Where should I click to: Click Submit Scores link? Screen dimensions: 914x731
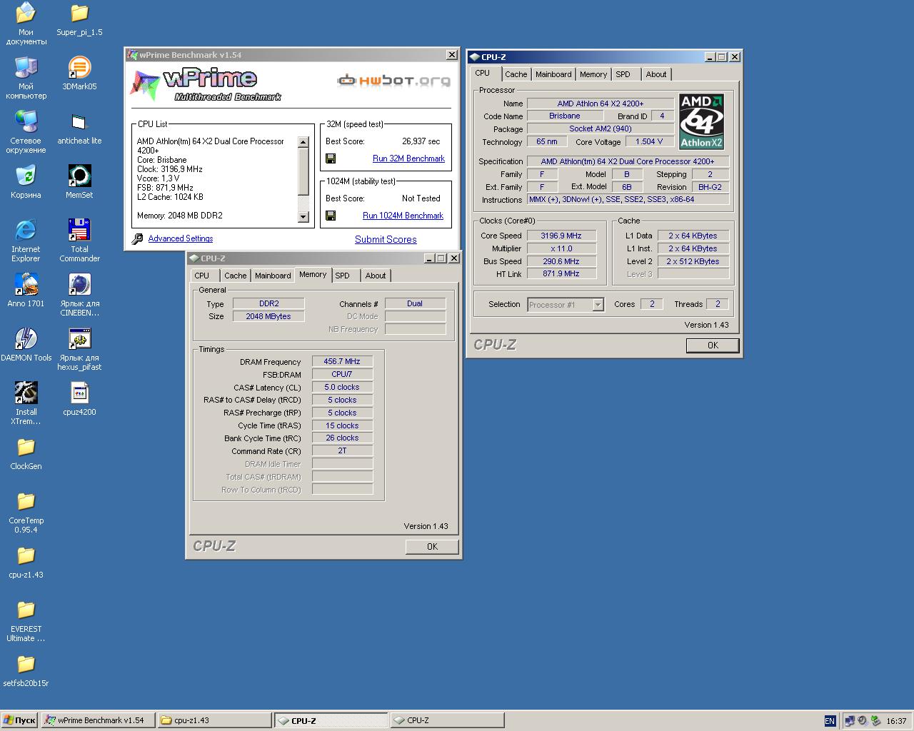click(386, 239)
